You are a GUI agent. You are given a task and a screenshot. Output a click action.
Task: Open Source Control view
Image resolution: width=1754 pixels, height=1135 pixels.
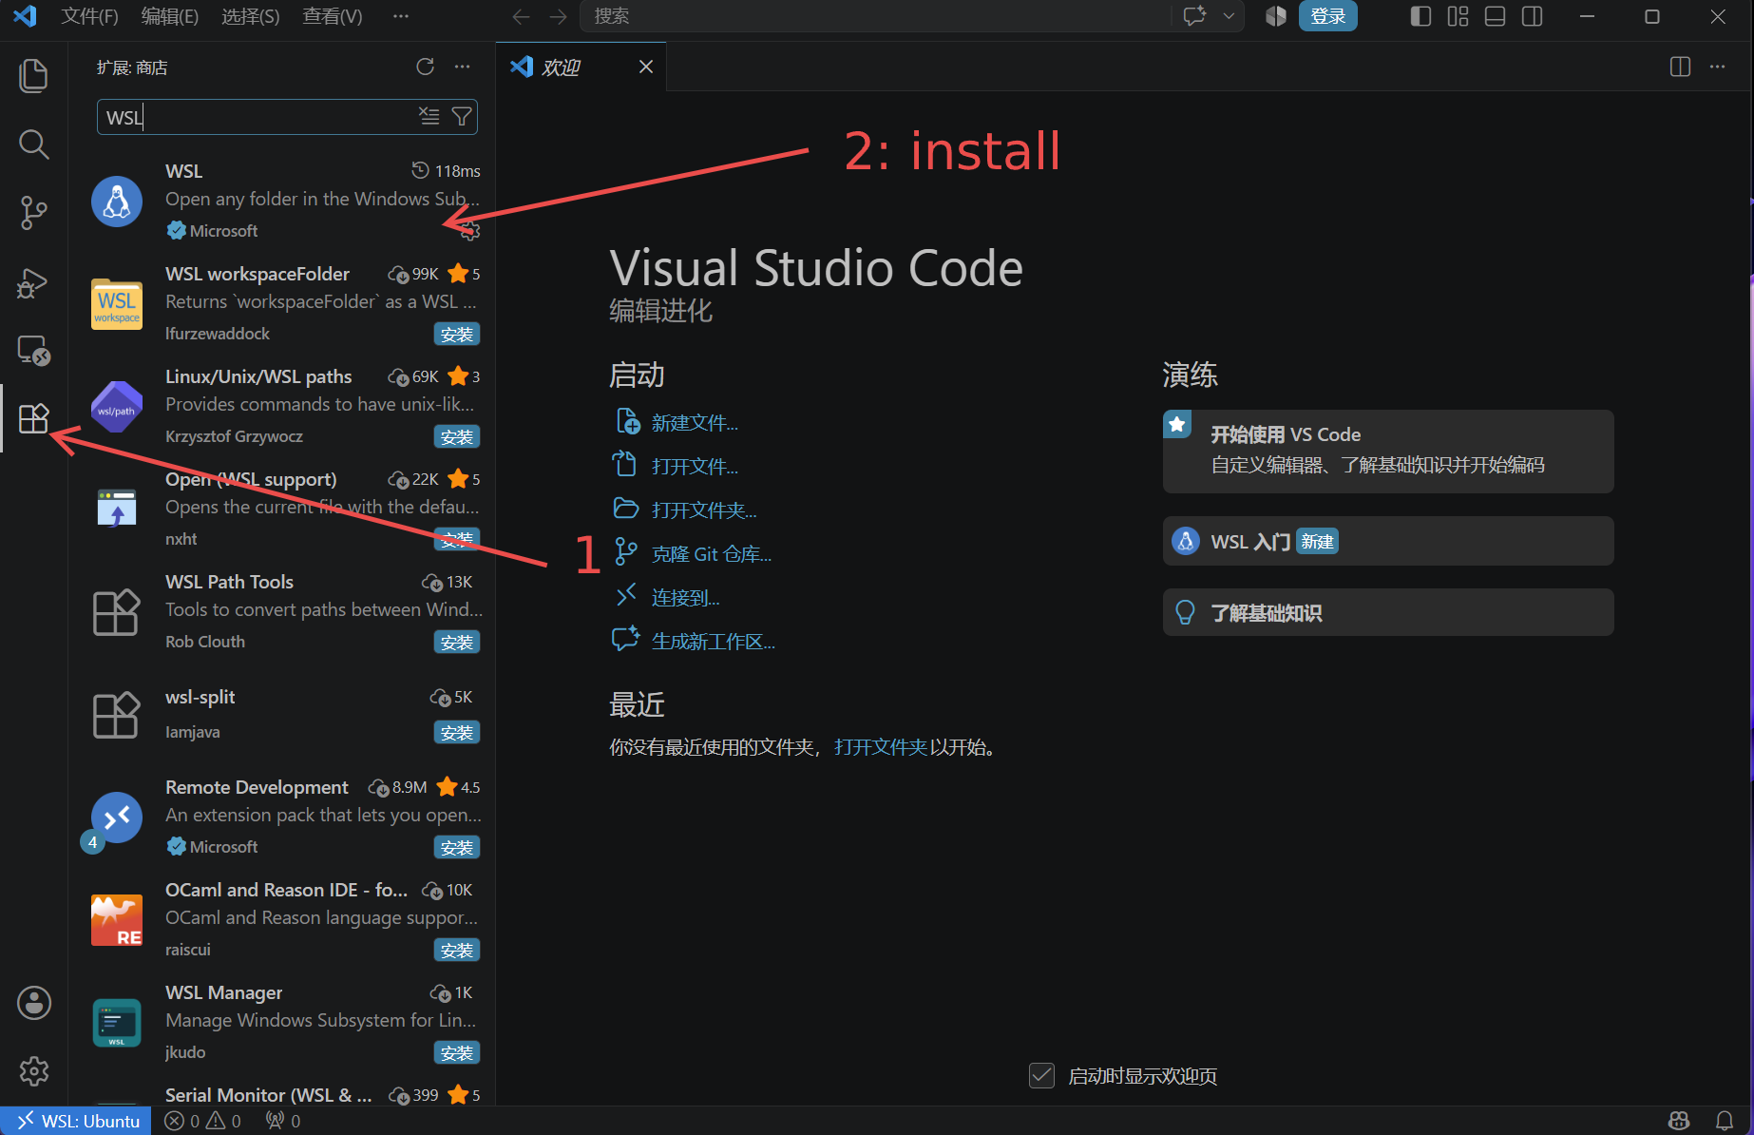[x=34, y=213]
